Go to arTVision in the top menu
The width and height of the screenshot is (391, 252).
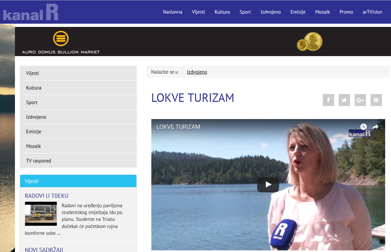[372, 12]
